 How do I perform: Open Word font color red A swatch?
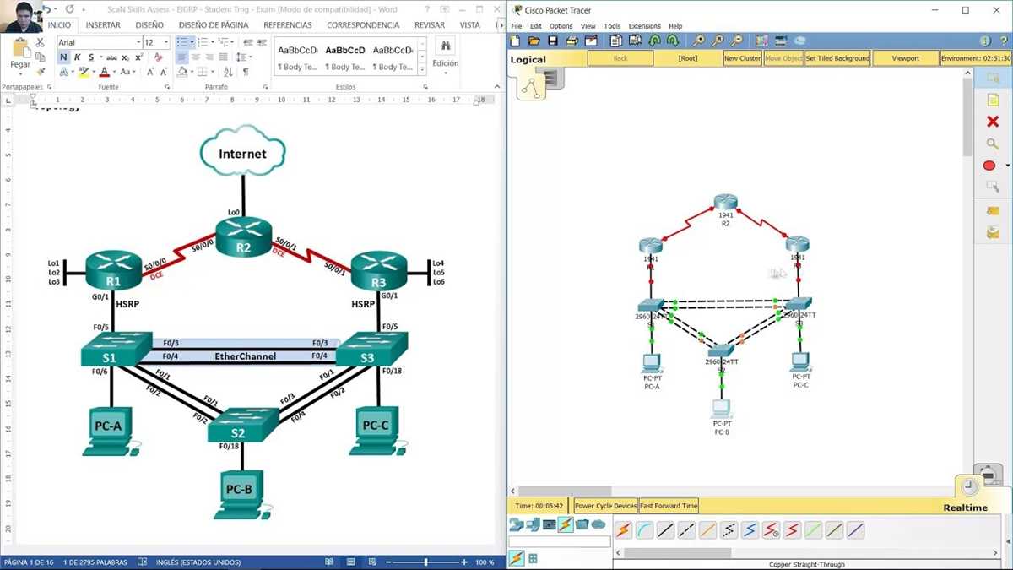104,73
